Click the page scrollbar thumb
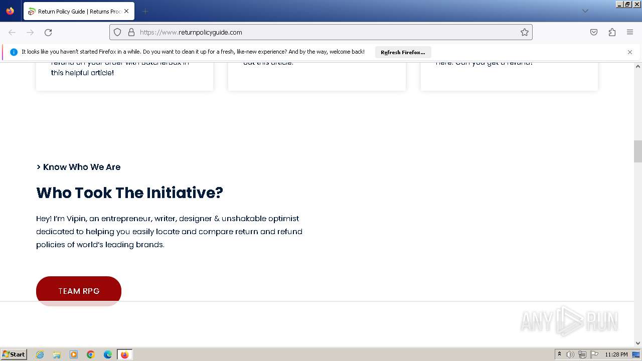The image size is (642, 361). (x=638, y=151)
